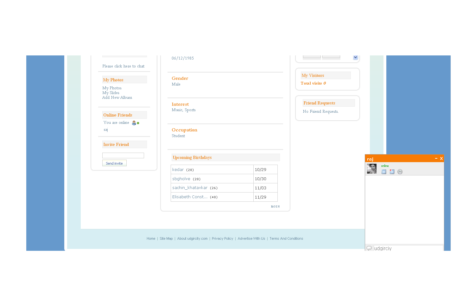The width and height of the screenshot is (456, 285).
Task: Open the My Slides link
Action: click(111, 93)
